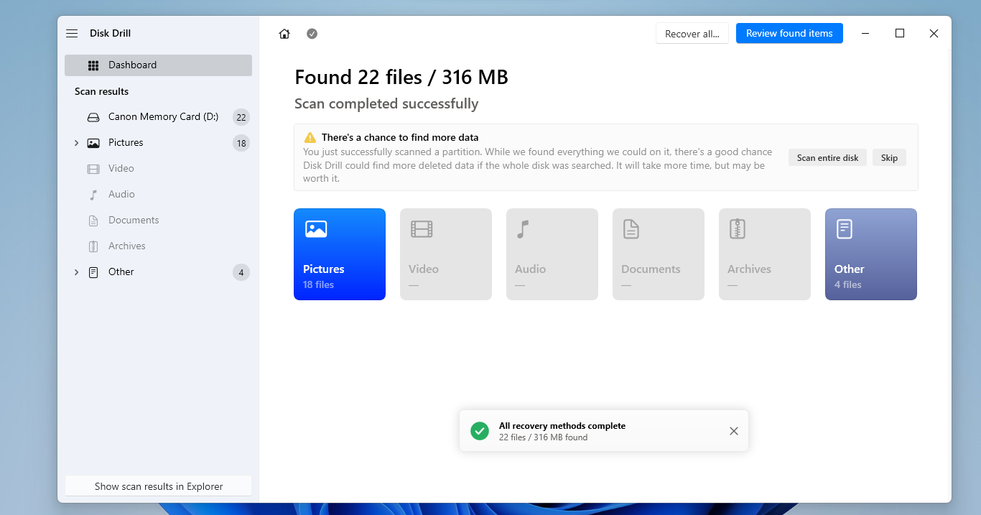Click the Documents page icon in sidebar
This screenshot has width=981, height=515.
click(93, 221)
